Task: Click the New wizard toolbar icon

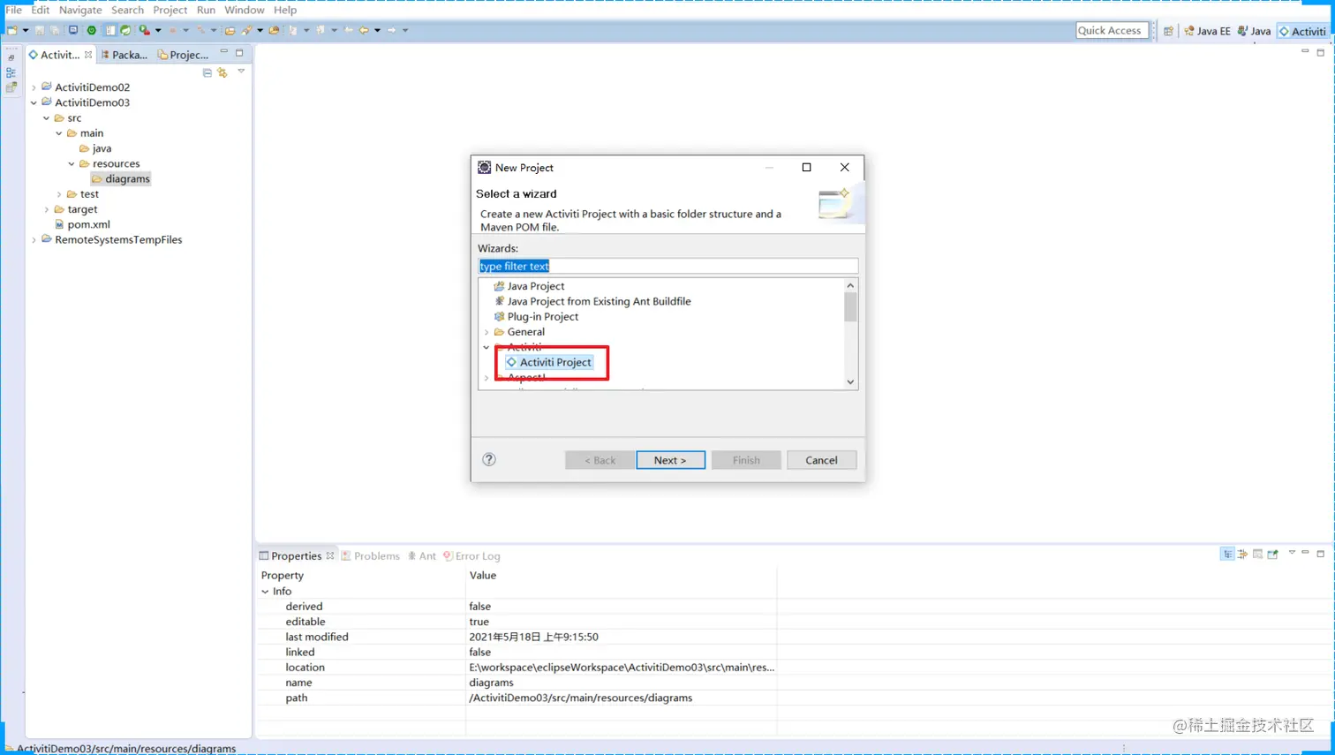Action: click(12, 30)
